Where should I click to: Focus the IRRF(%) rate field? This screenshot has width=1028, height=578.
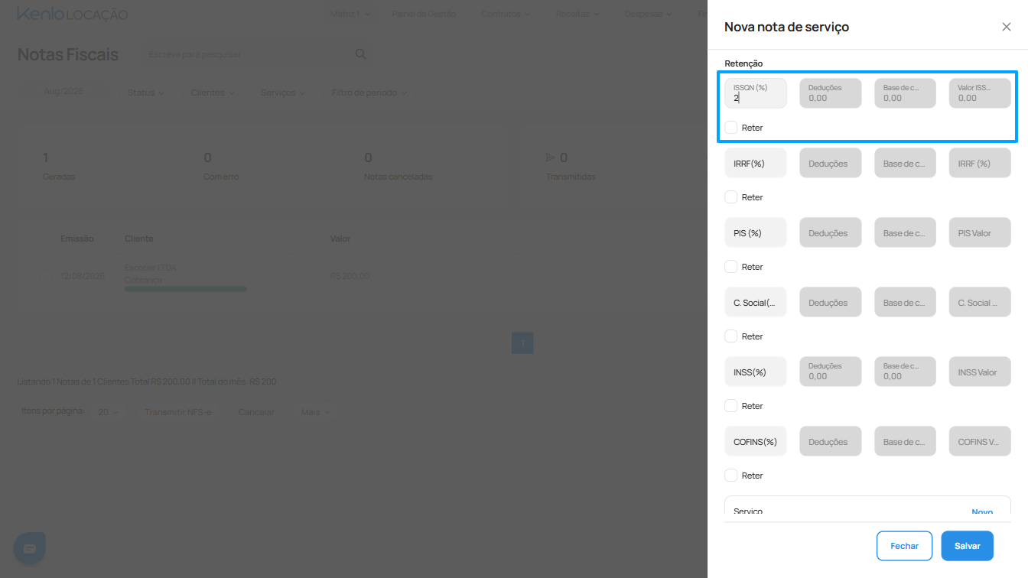756,163
